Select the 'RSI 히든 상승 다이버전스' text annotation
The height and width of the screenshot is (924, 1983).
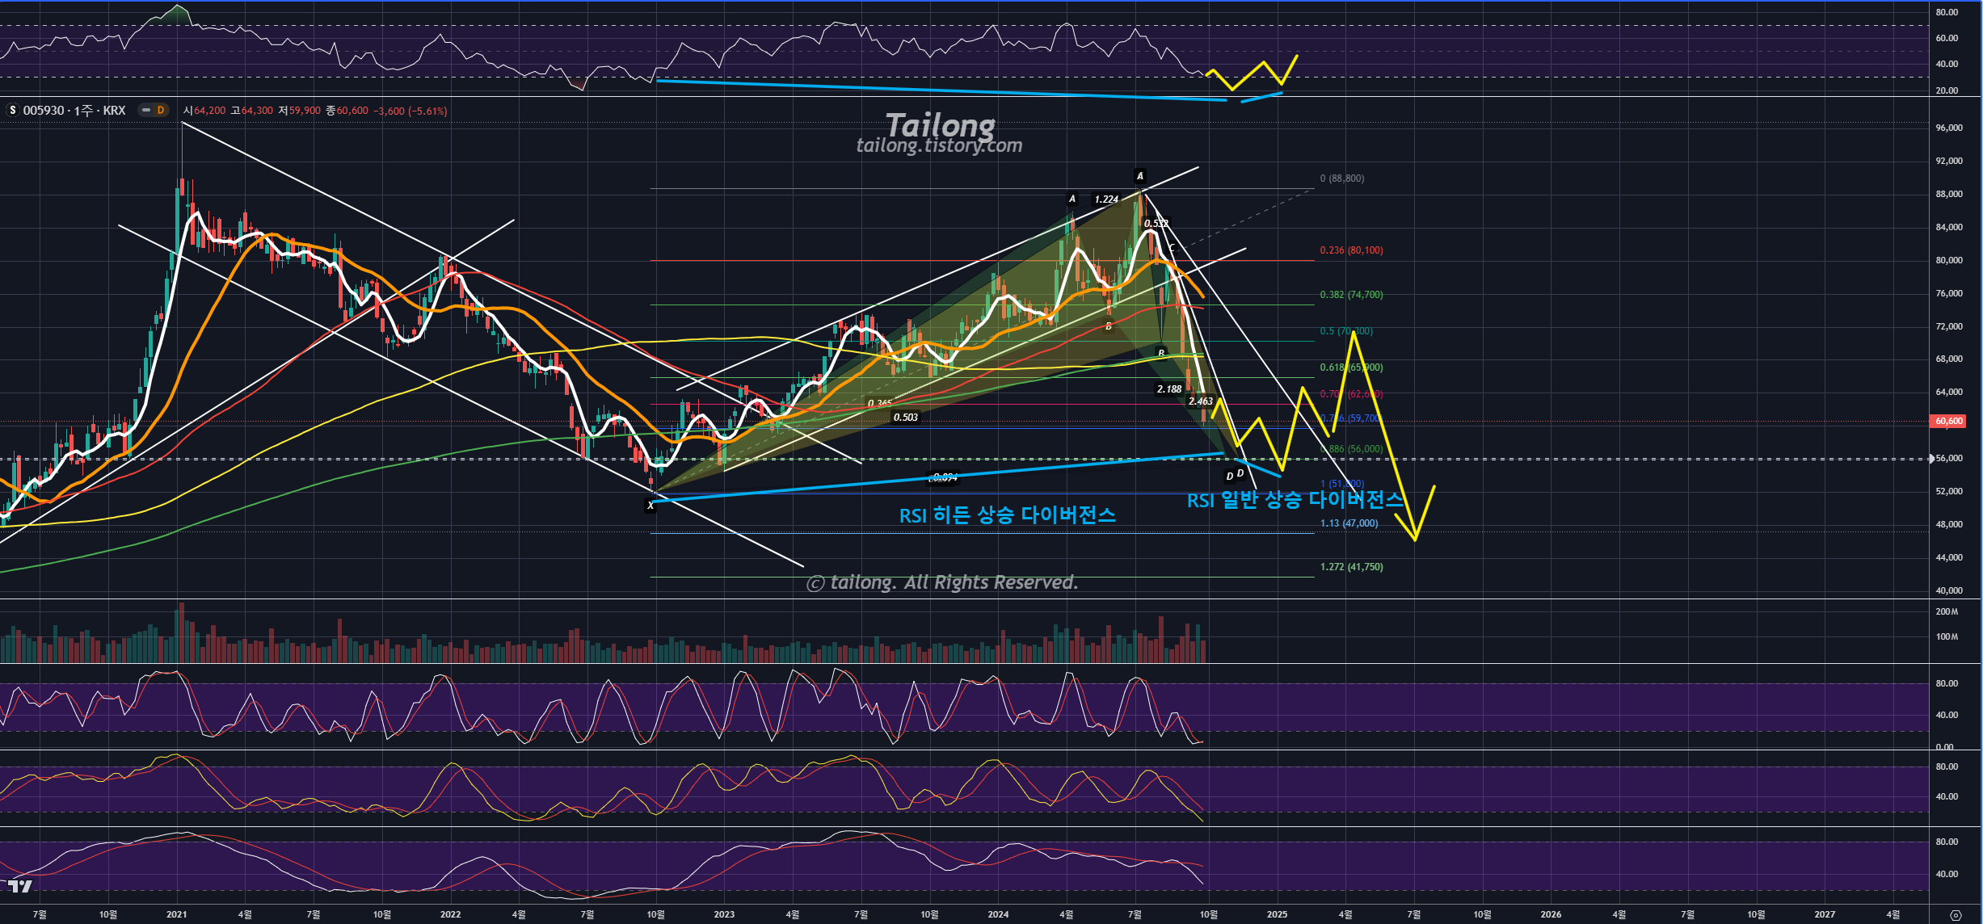1007,515
